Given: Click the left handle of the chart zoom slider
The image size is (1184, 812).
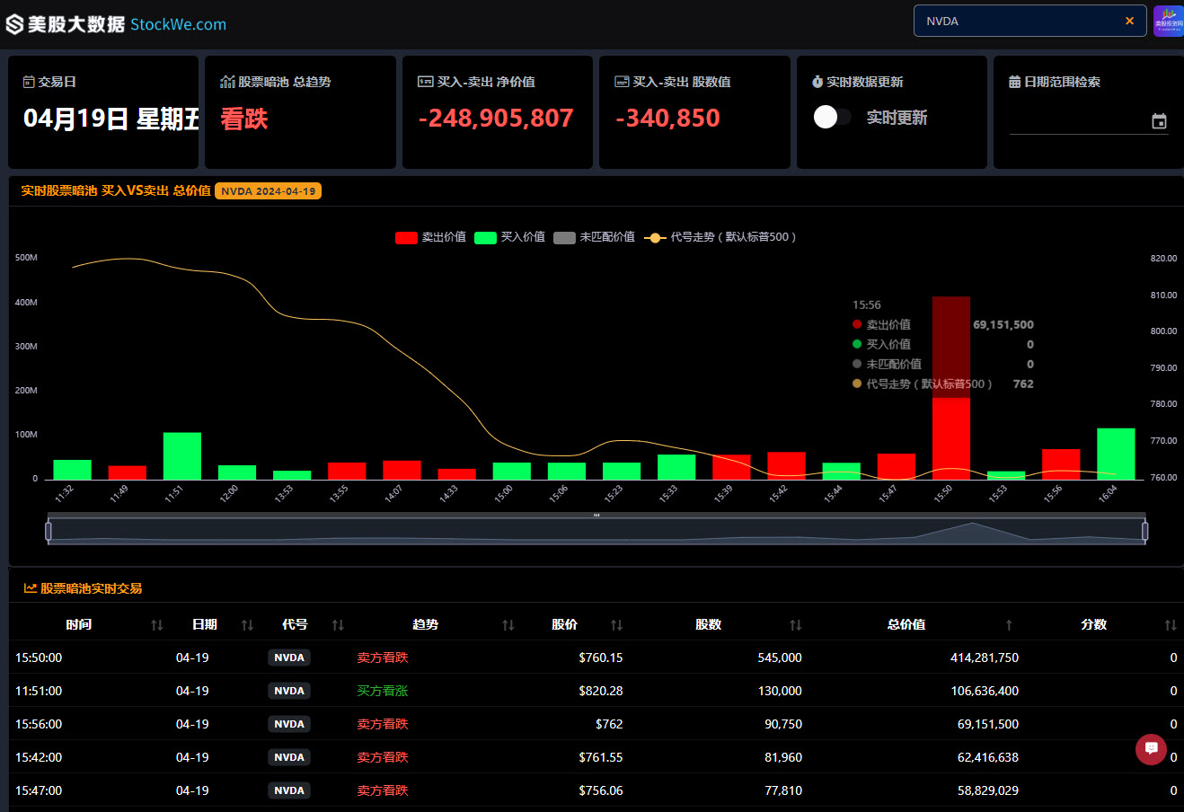Looking at the screenshot, I should [x=49, y=531].
